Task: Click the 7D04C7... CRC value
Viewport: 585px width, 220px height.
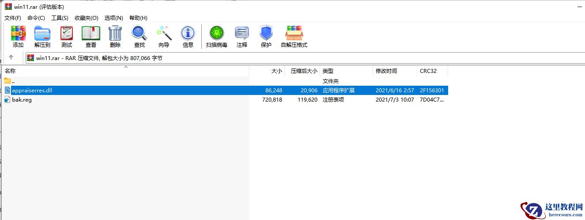Action: click(432, 100)
